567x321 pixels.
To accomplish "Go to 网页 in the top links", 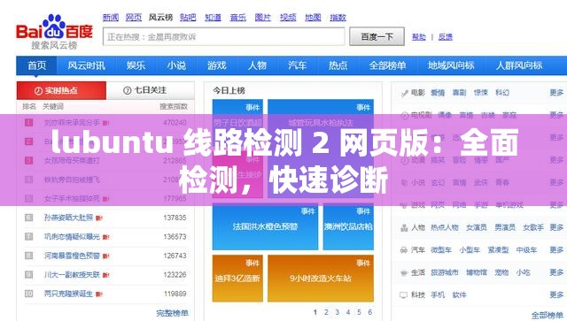I will point(134,18).
